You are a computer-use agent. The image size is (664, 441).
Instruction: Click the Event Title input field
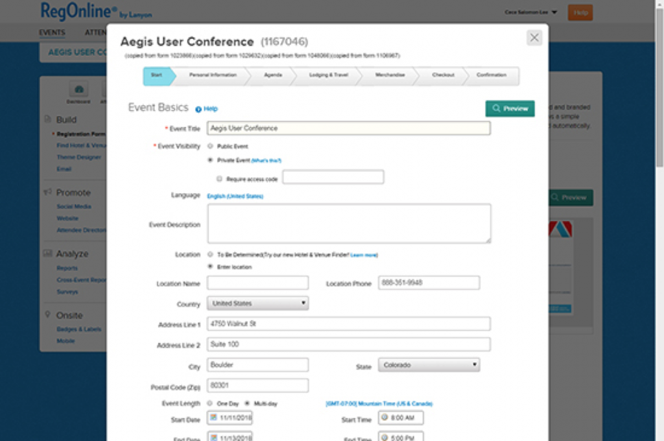348,128
